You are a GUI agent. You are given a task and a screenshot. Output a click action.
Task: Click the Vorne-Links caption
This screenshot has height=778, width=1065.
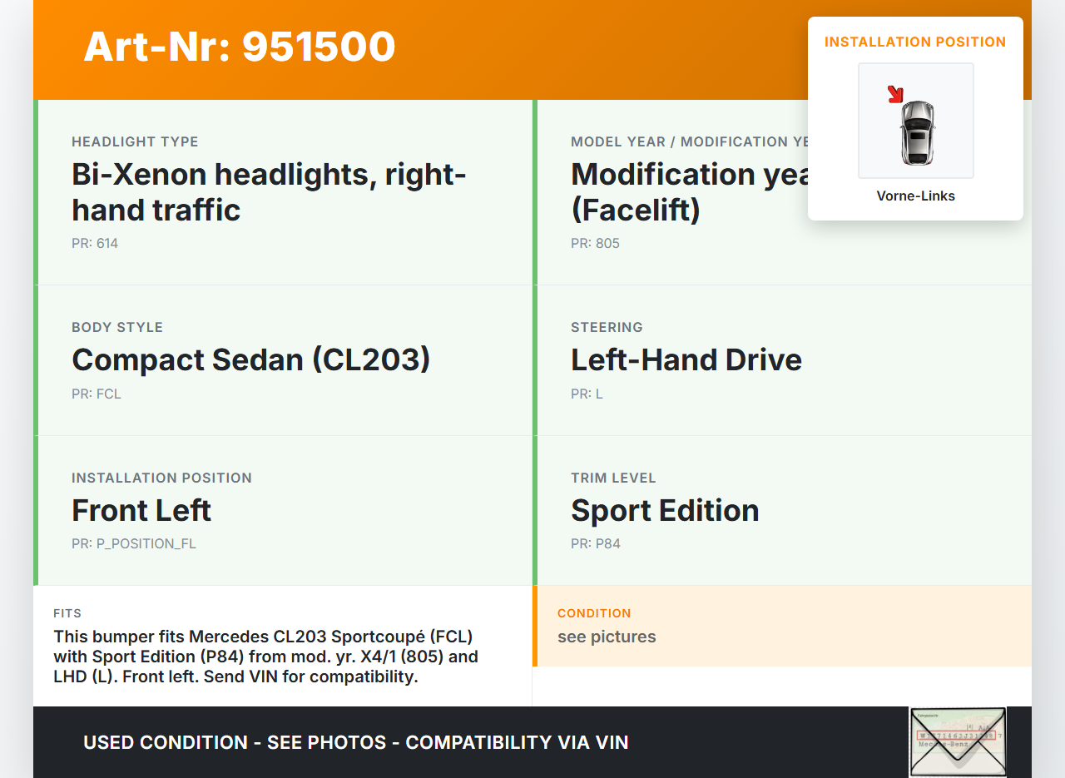tap(915, 196)
